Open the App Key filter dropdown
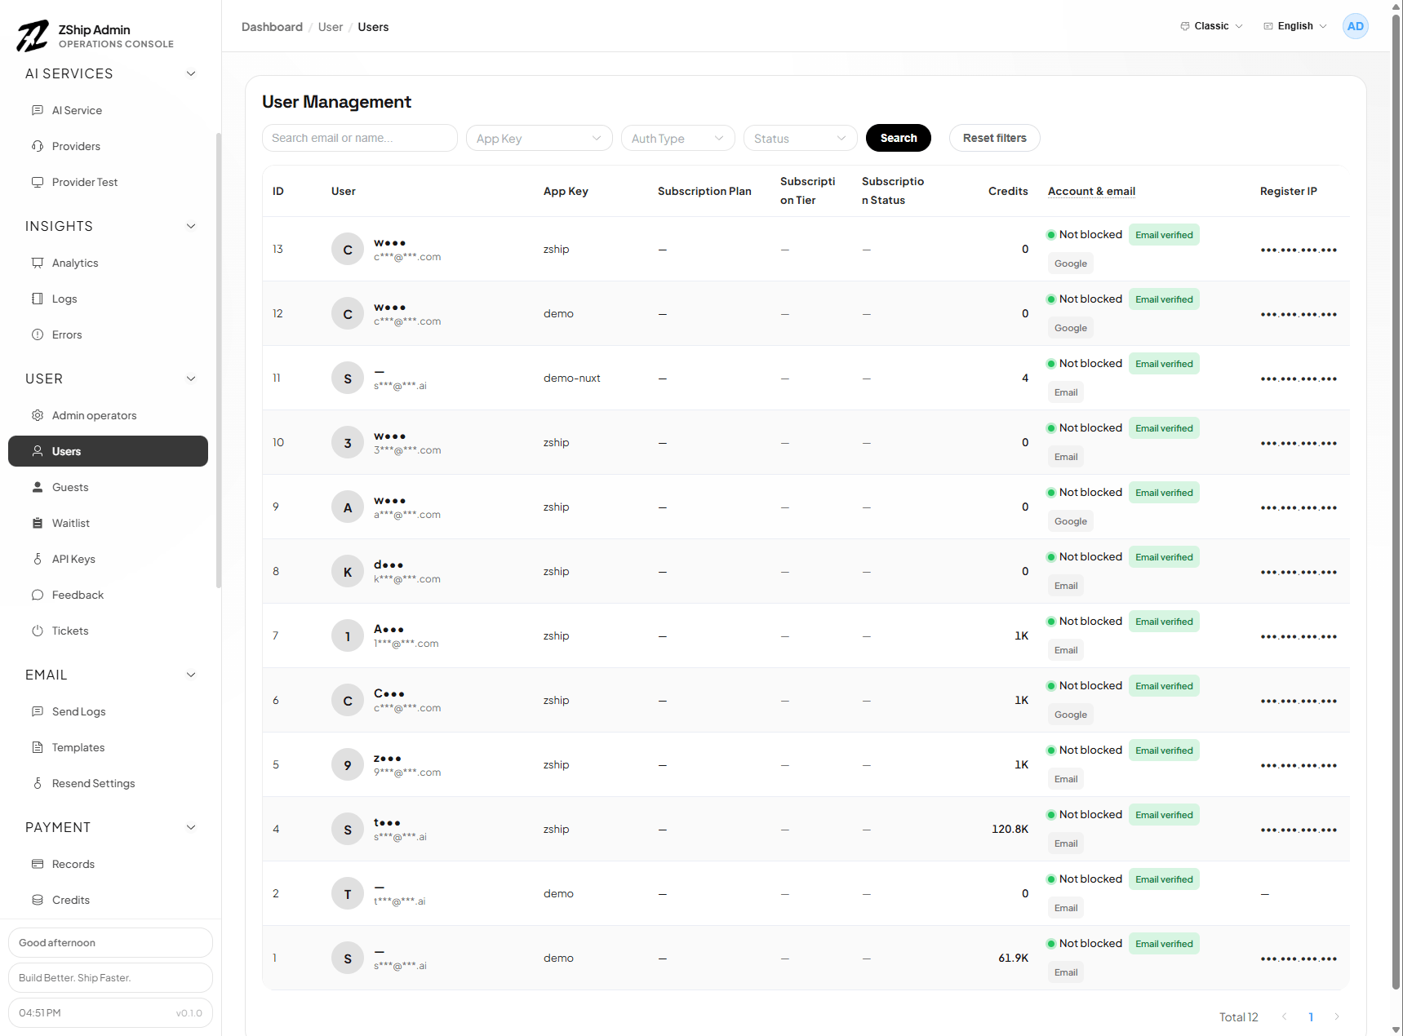The image size is (1403, 1036). click(x=539, y=139)
